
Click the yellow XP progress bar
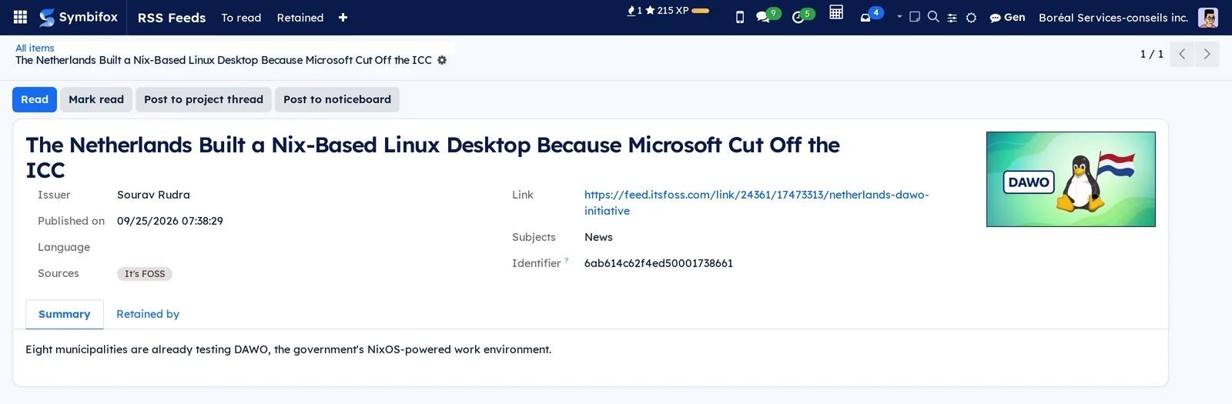[700, 11]
